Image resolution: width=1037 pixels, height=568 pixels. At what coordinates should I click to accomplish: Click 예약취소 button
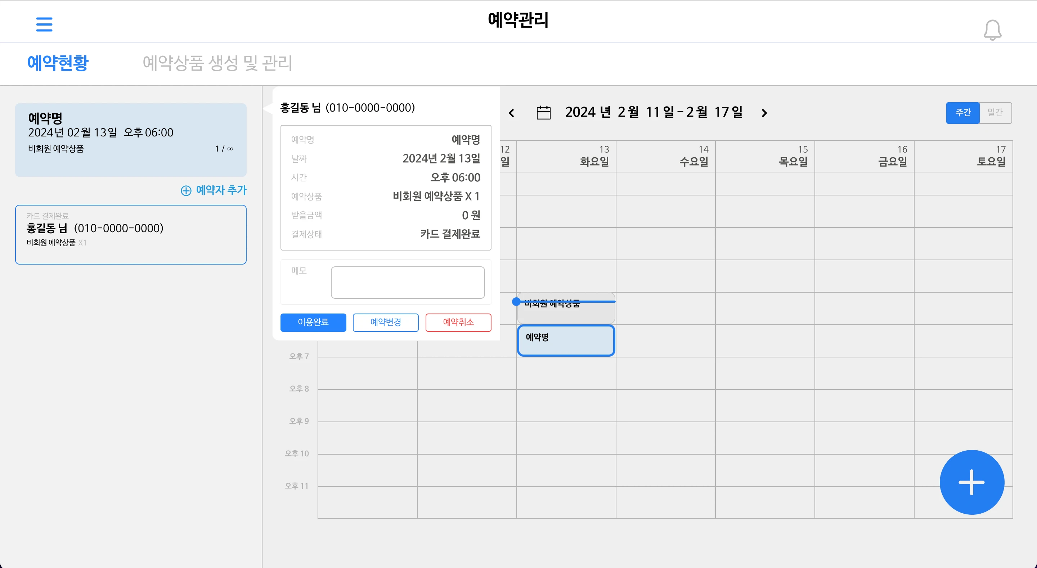(458, 323)
